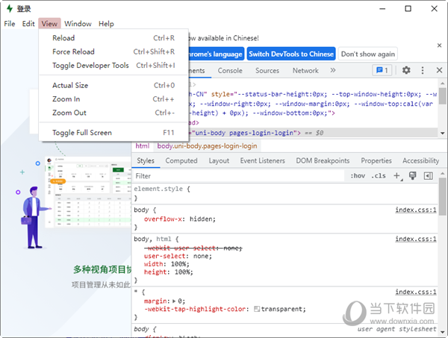
Task: Choose Actual Size menu item
Action: pyautogui.click(x=113, y=85)
